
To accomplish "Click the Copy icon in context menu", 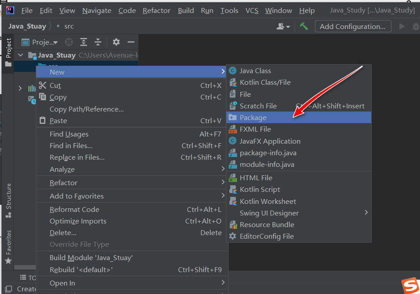I will [42, 97].
